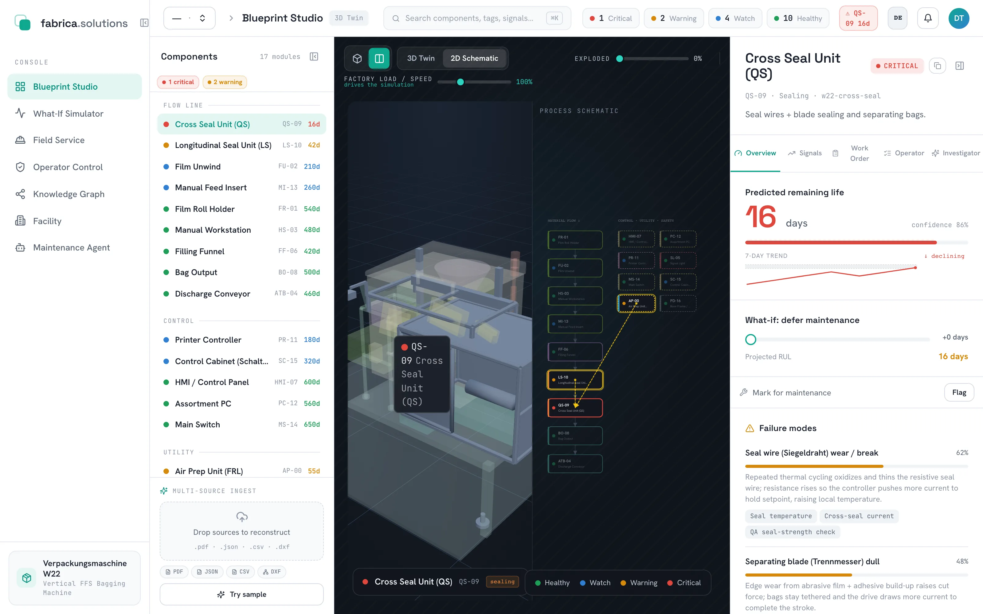Collapse the Components panel
This screenshot has width=983, height=614.
314,56
